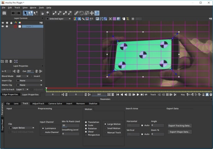Open the File menu
This screenshot has height=149, width=213.
coord(4,8)
